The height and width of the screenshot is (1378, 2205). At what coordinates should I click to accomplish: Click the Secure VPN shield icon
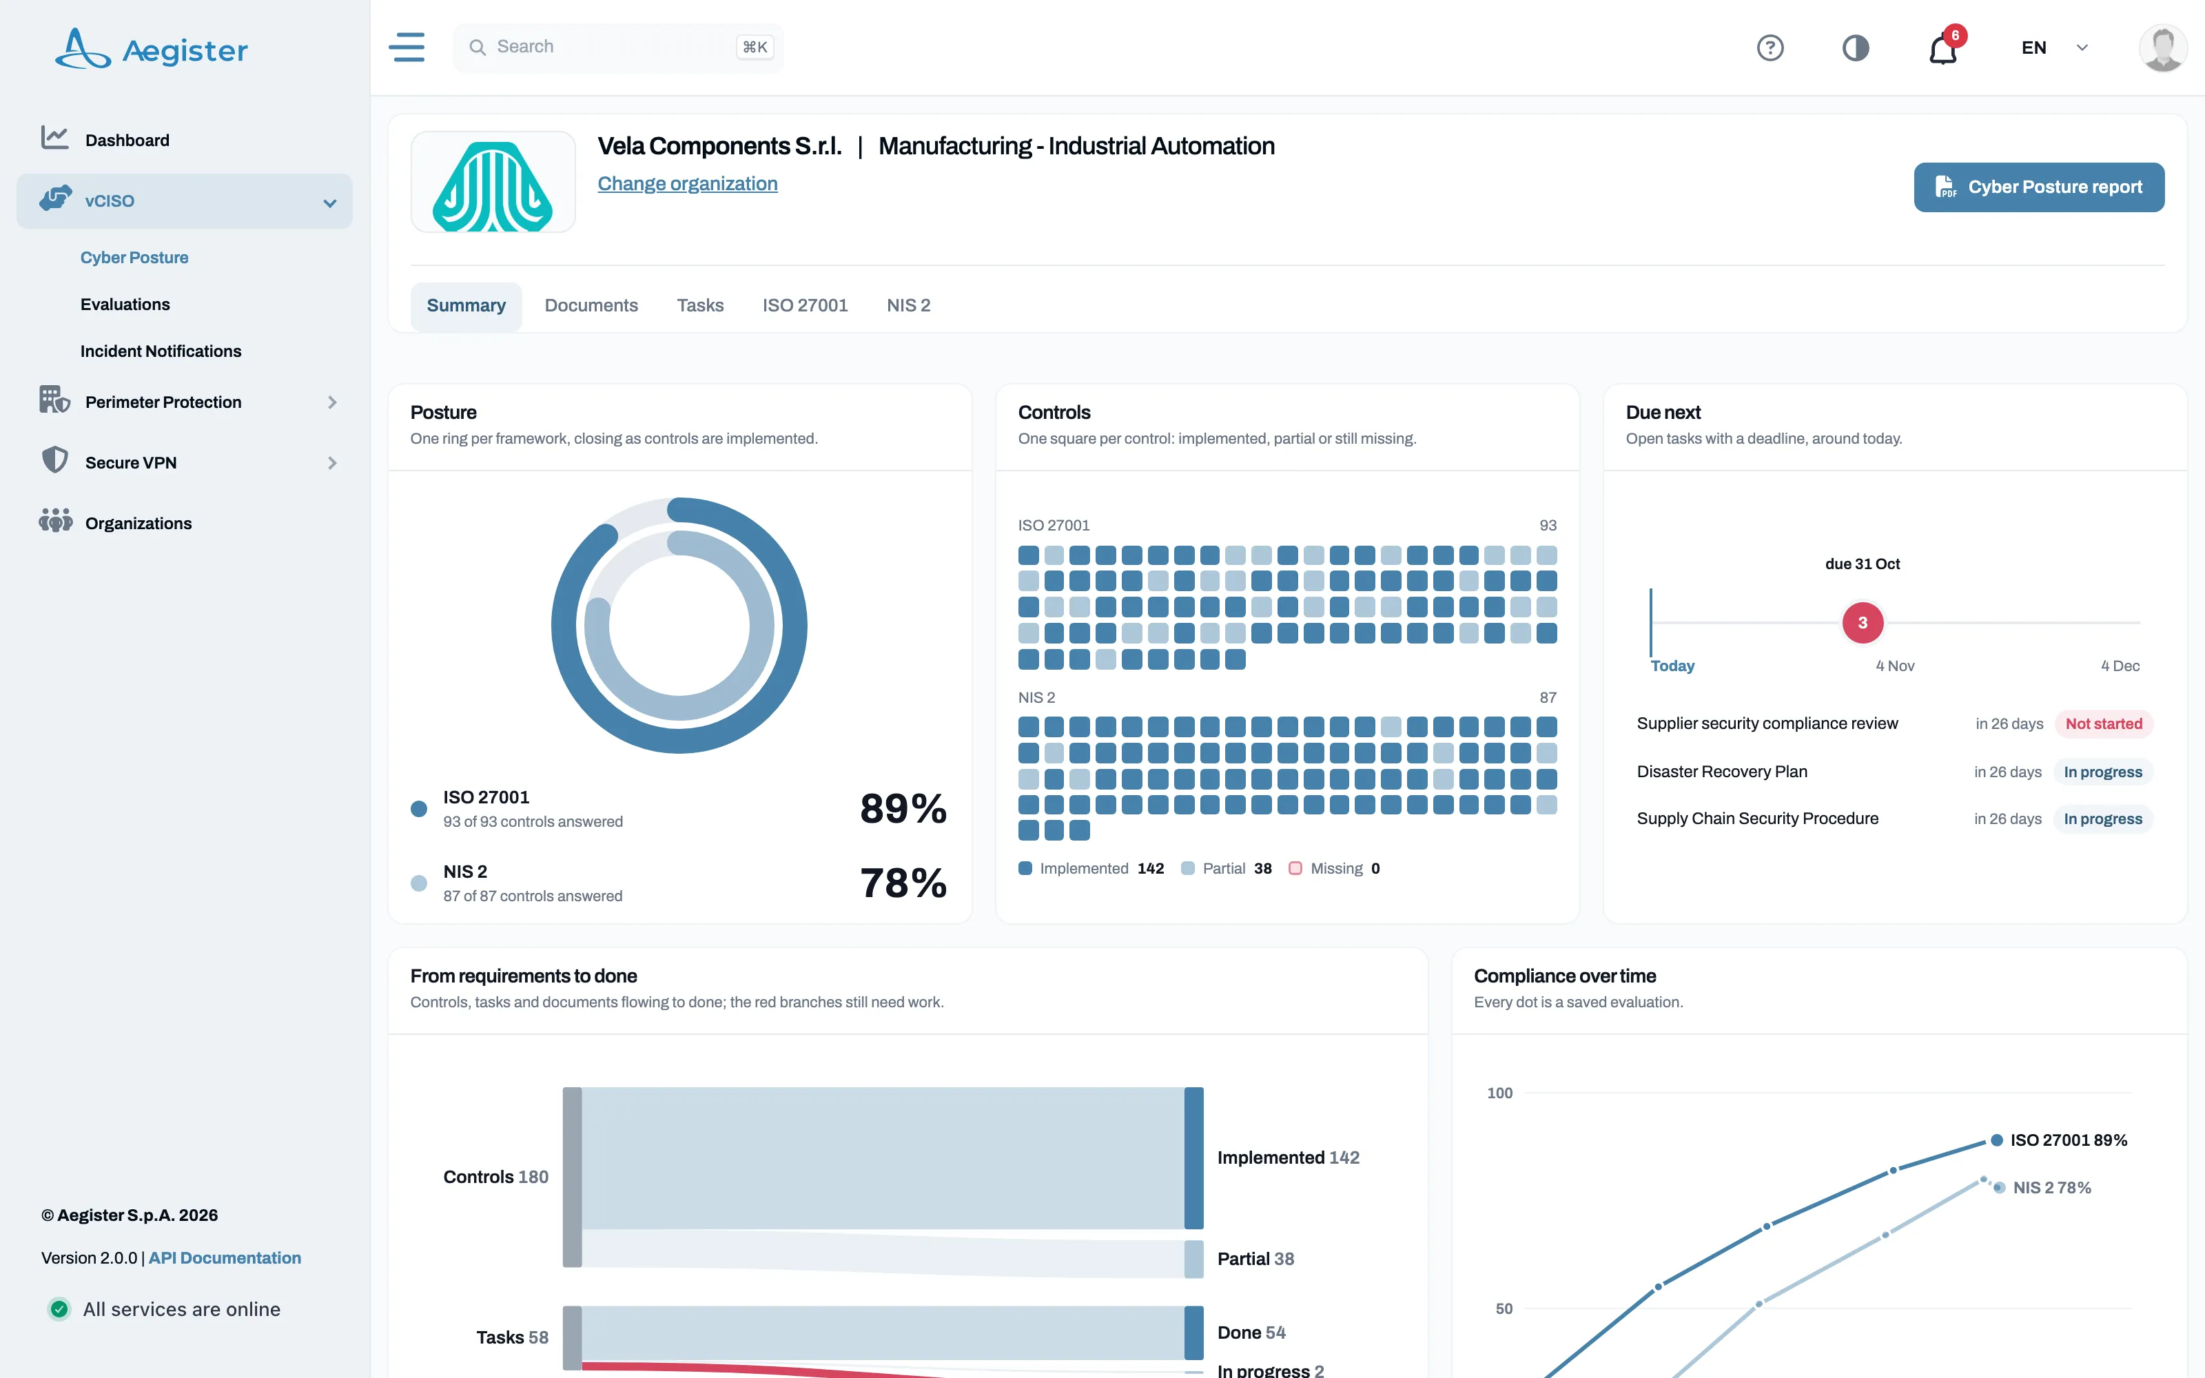pos(54,460)
